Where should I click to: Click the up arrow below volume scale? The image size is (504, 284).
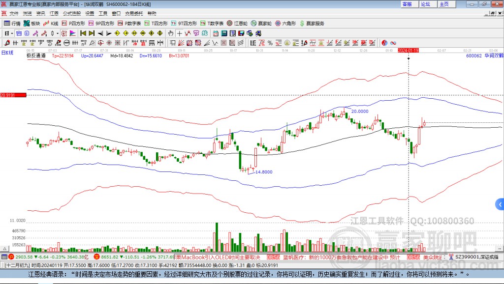click(x=4, y=249)
